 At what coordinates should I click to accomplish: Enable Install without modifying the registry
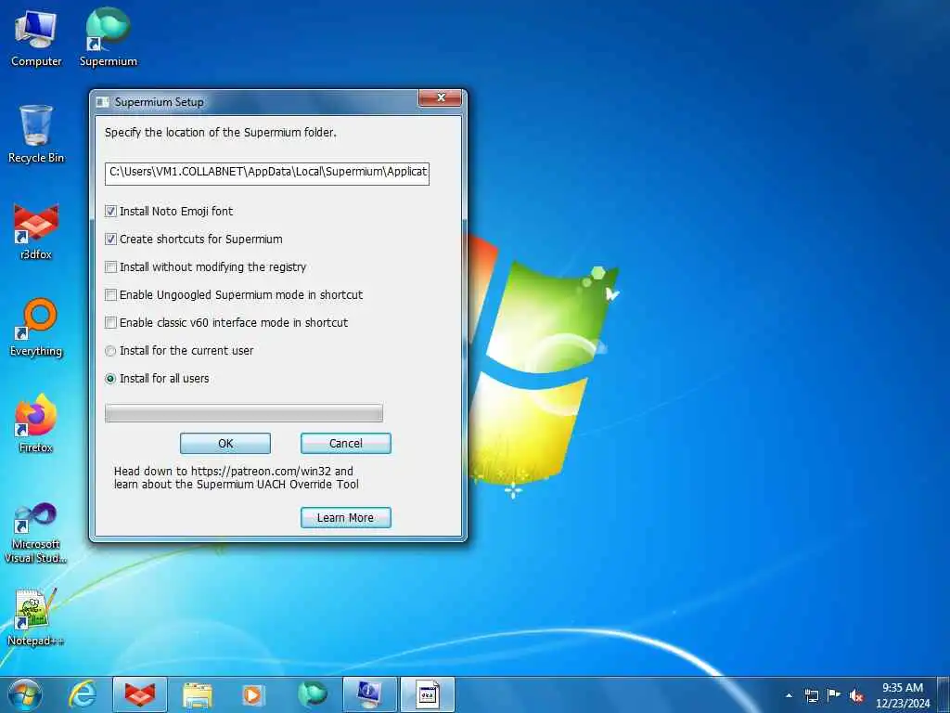[x=110, y=266]
